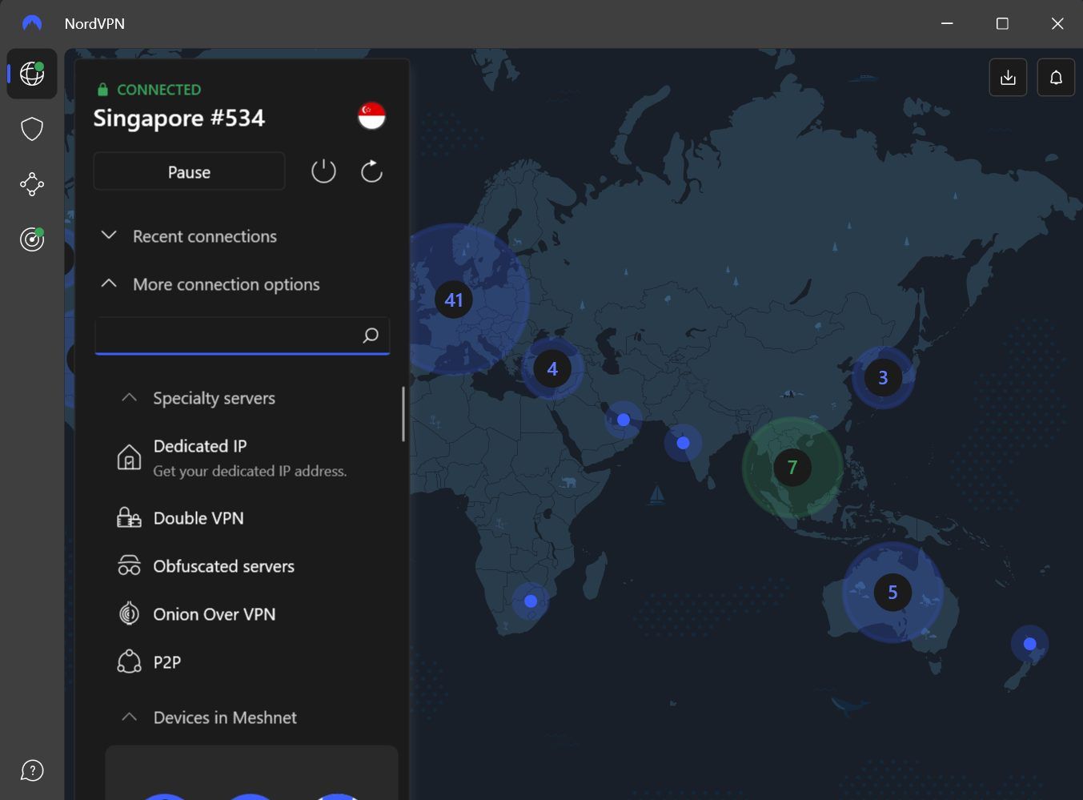Screen dimensions: 1083x800
Task: Minimize the NordVPN window
Action: (x=947, y=23)
